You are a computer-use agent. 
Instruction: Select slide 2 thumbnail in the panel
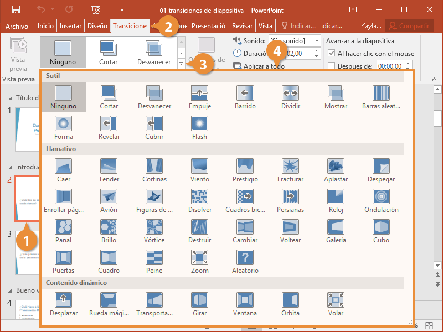tap(28, 198)
